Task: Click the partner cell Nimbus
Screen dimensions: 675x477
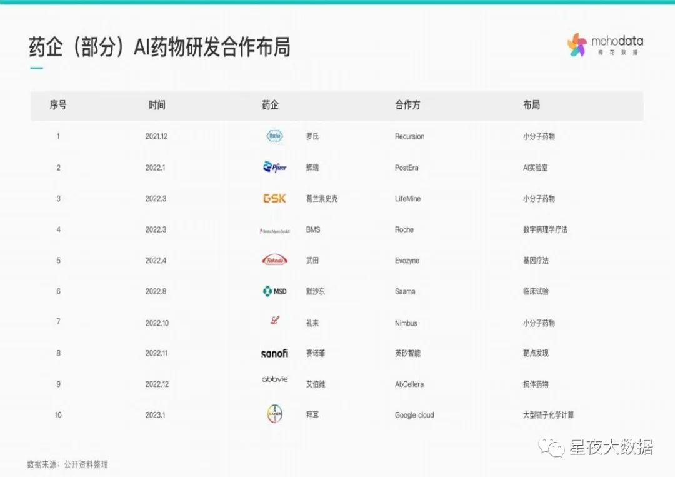Action: (406, 323)
